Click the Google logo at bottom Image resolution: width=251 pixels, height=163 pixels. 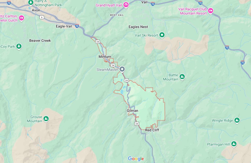tap(136, 159)
